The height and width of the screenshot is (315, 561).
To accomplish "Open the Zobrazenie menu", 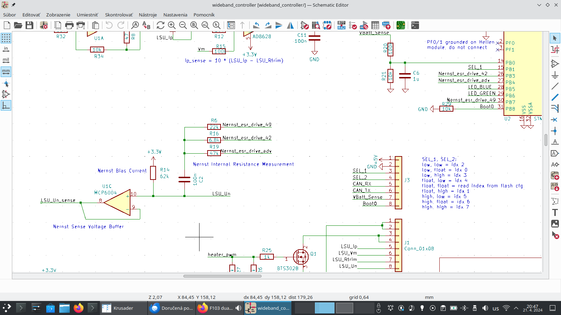I will click(x=58, y=15).
